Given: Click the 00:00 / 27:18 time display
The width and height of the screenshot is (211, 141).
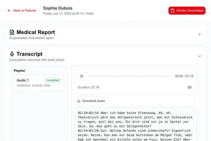Looking at the screenshot, I should coord(184,76).
